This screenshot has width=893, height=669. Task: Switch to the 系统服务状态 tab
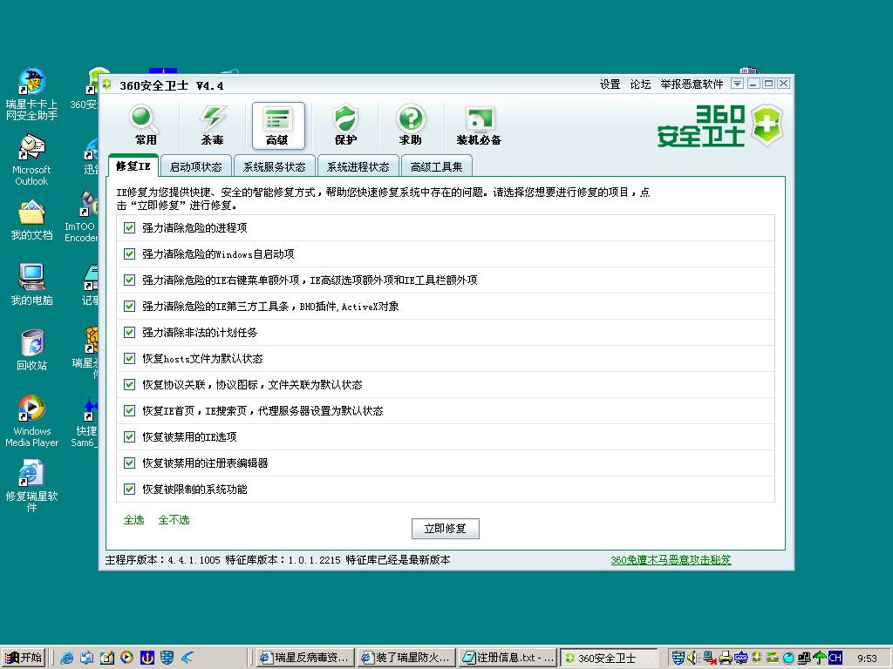coord(275,166)
